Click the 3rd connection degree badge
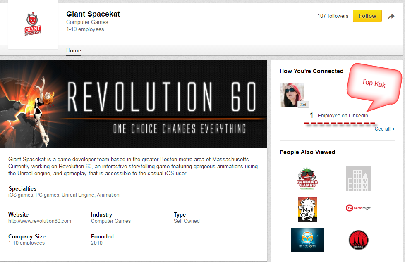Viewport: 405px width, 262px height. click(x=303, y=105)
